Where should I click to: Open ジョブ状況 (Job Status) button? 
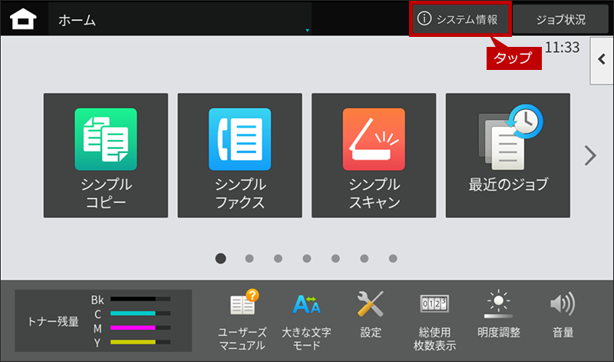(560, 20)
